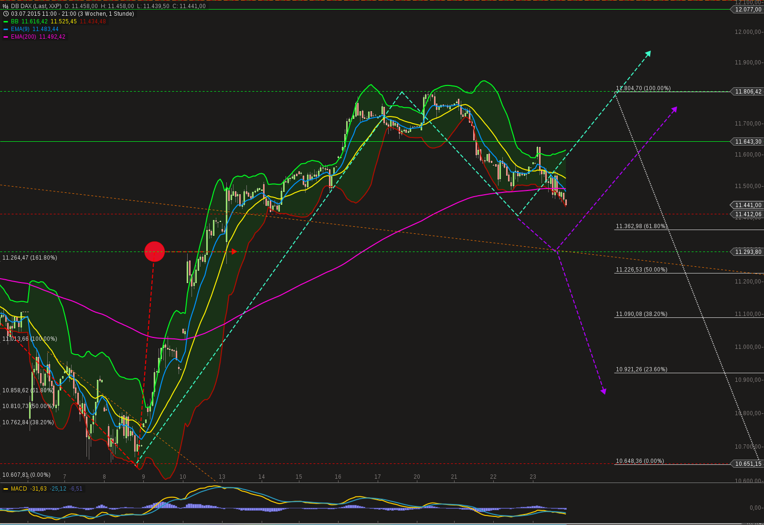Click the clock icon next to the date range
764x525 pixels.
click(x=6, y=14)
